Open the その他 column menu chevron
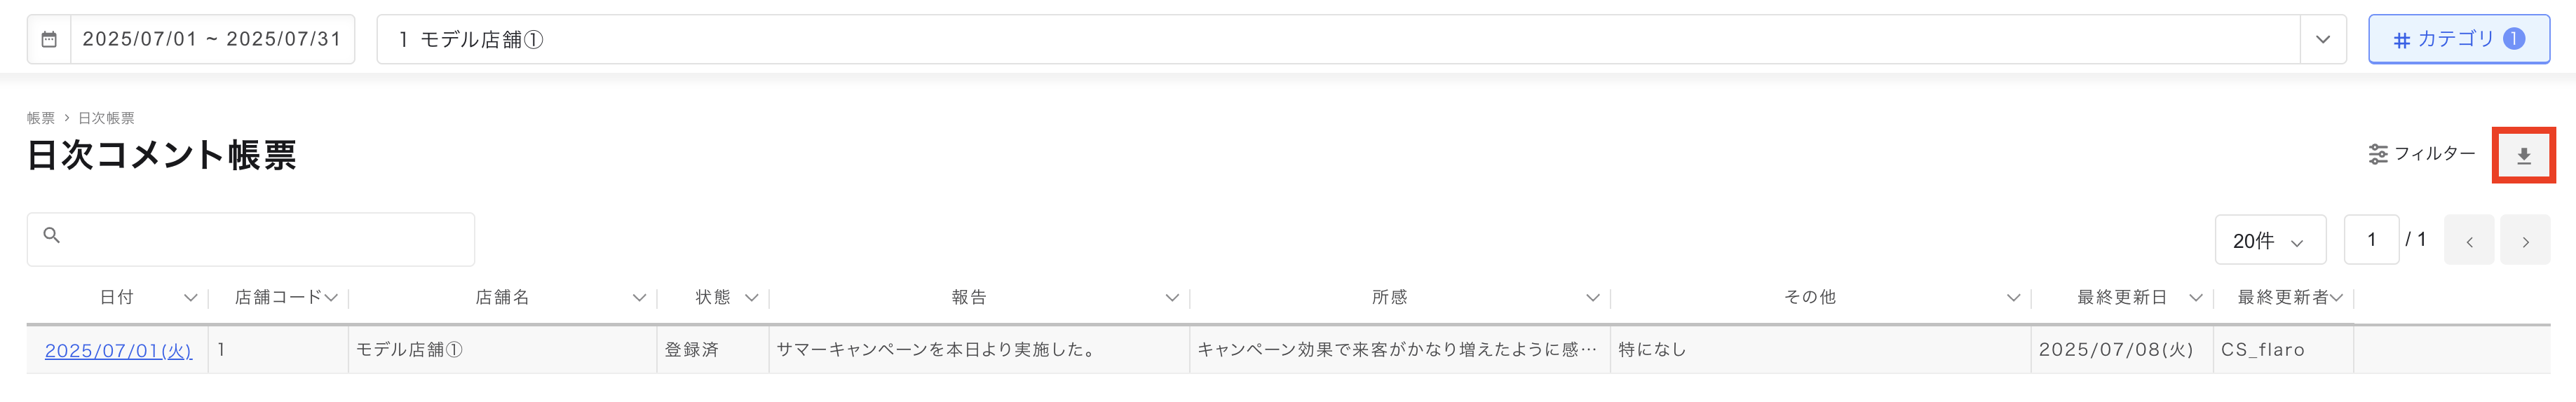 2013,298
